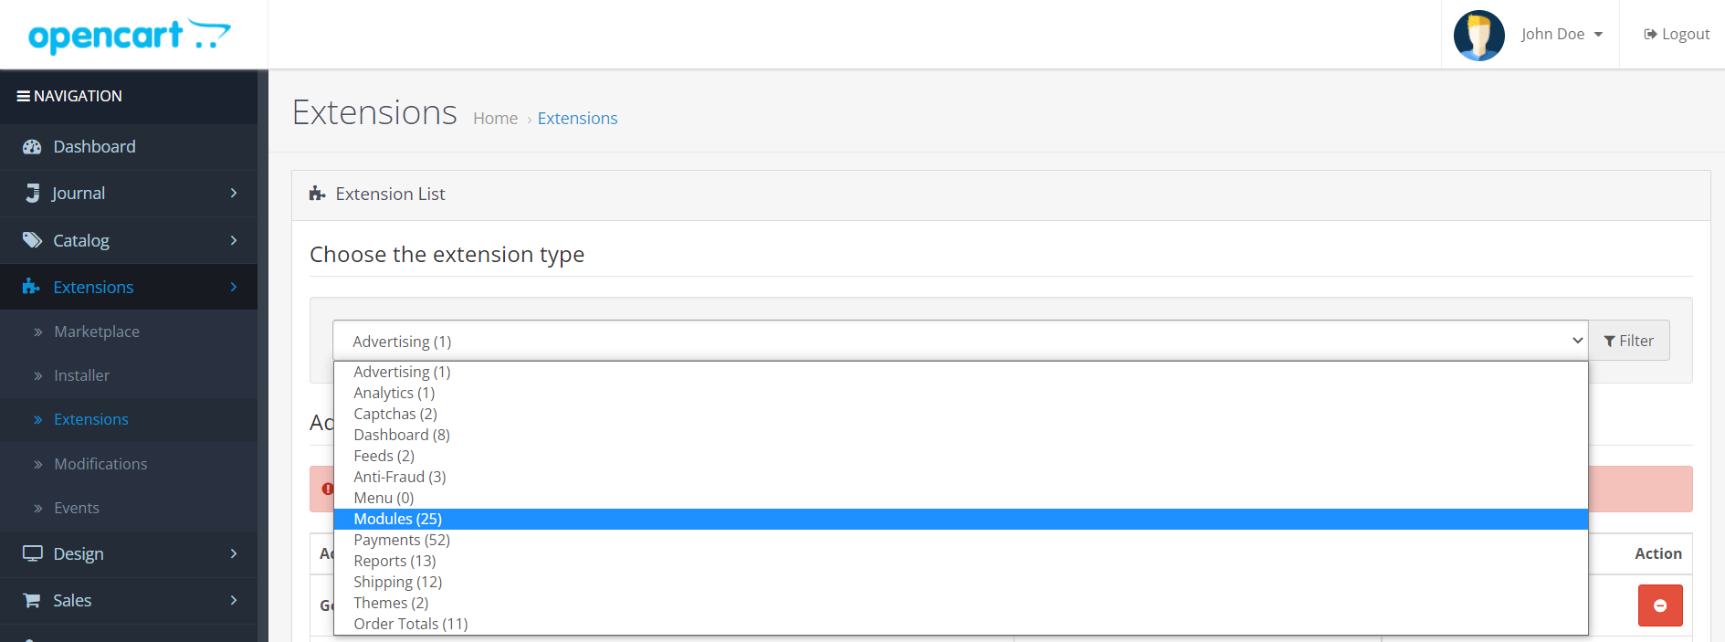Click the Dashboard gauge icon in sidebar

pos(32,147)
